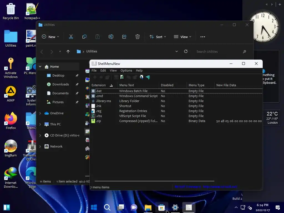Open File Explorer from the taskbar
This screenshot has width=284, height=213.
tap(148, 207)
